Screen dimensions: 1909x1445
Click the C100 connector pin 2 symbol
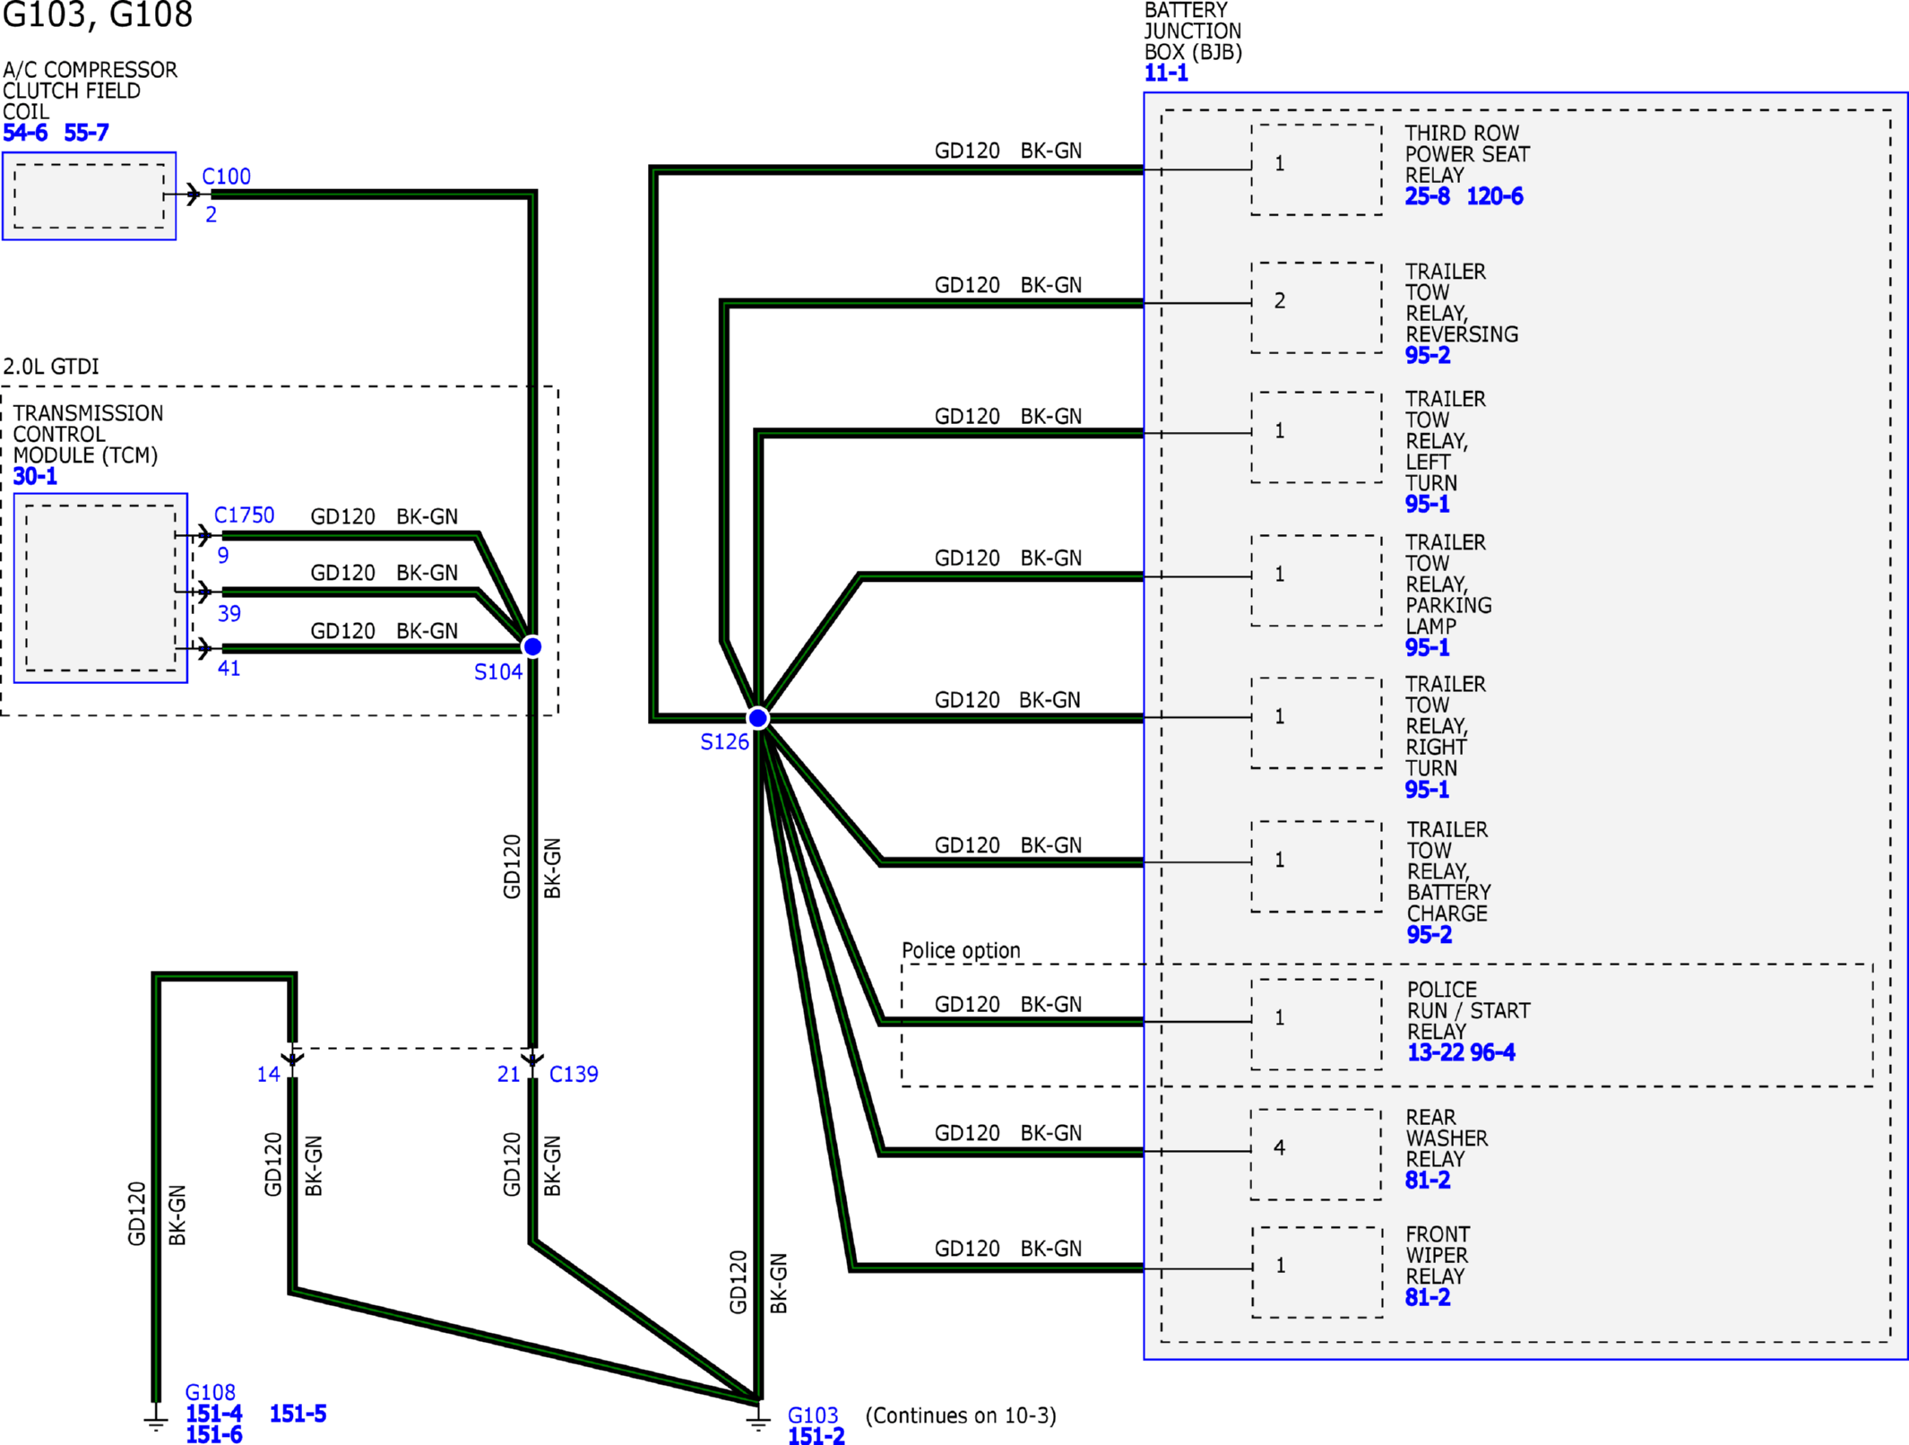[x=193, y=194]
